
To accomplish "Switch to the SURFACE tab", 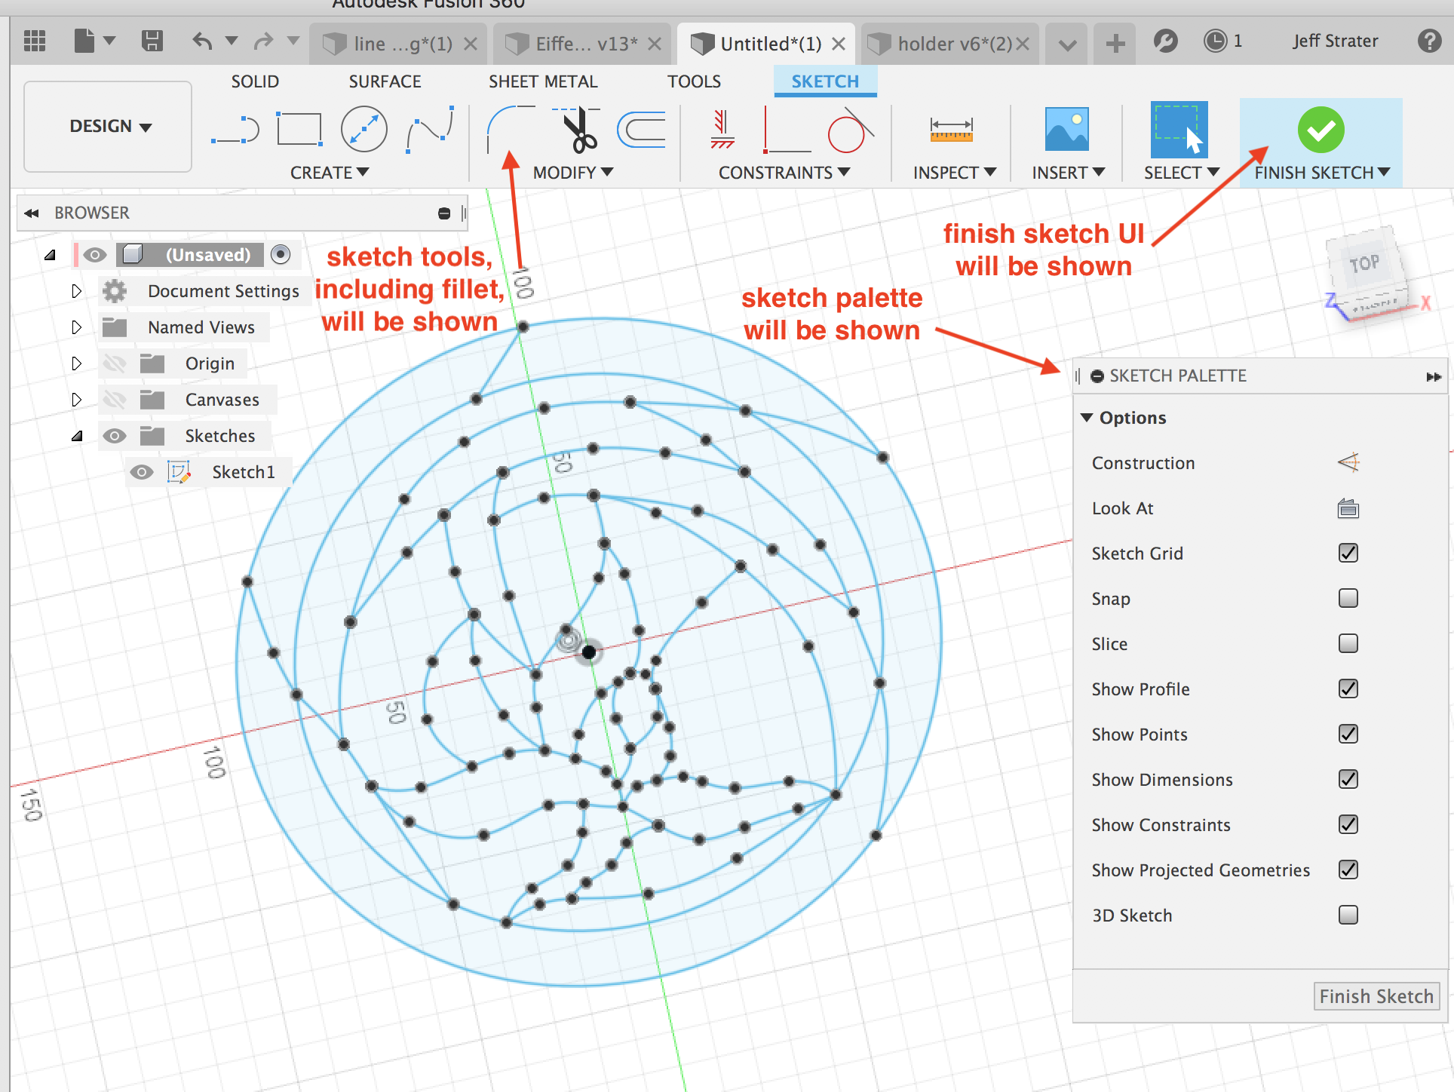I will (385, 81).
